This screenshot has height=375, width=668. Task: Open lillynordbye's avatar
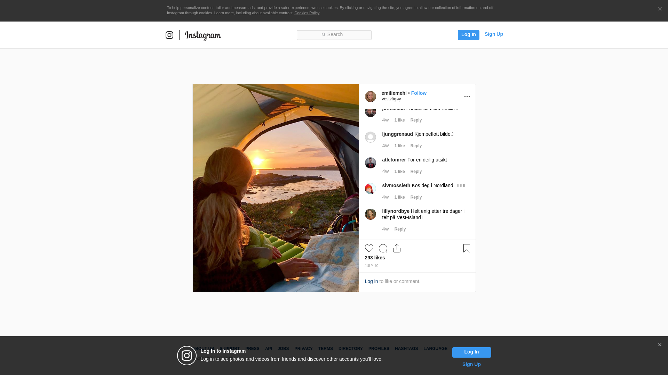point(370,214)
